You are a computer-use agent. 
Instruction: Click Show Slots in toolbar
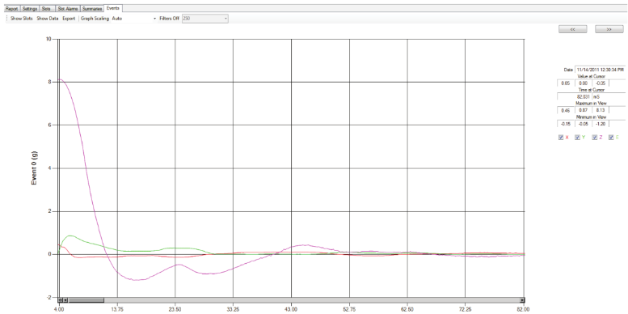tap(21, 19)
